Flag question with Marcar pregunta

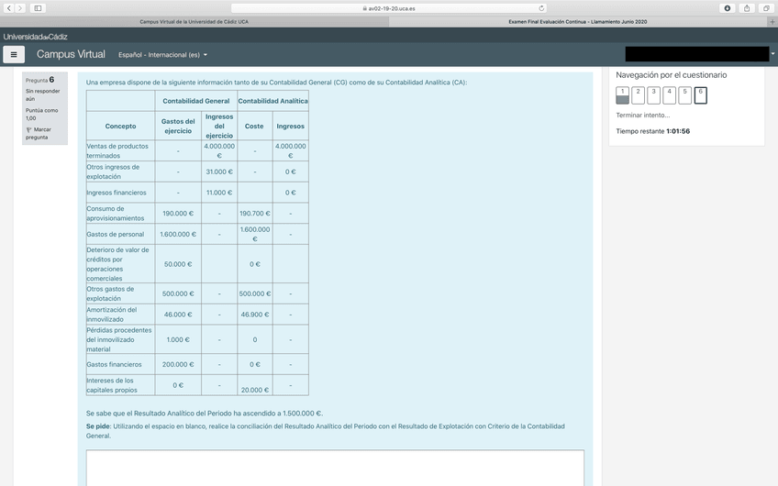pos(39,133)
